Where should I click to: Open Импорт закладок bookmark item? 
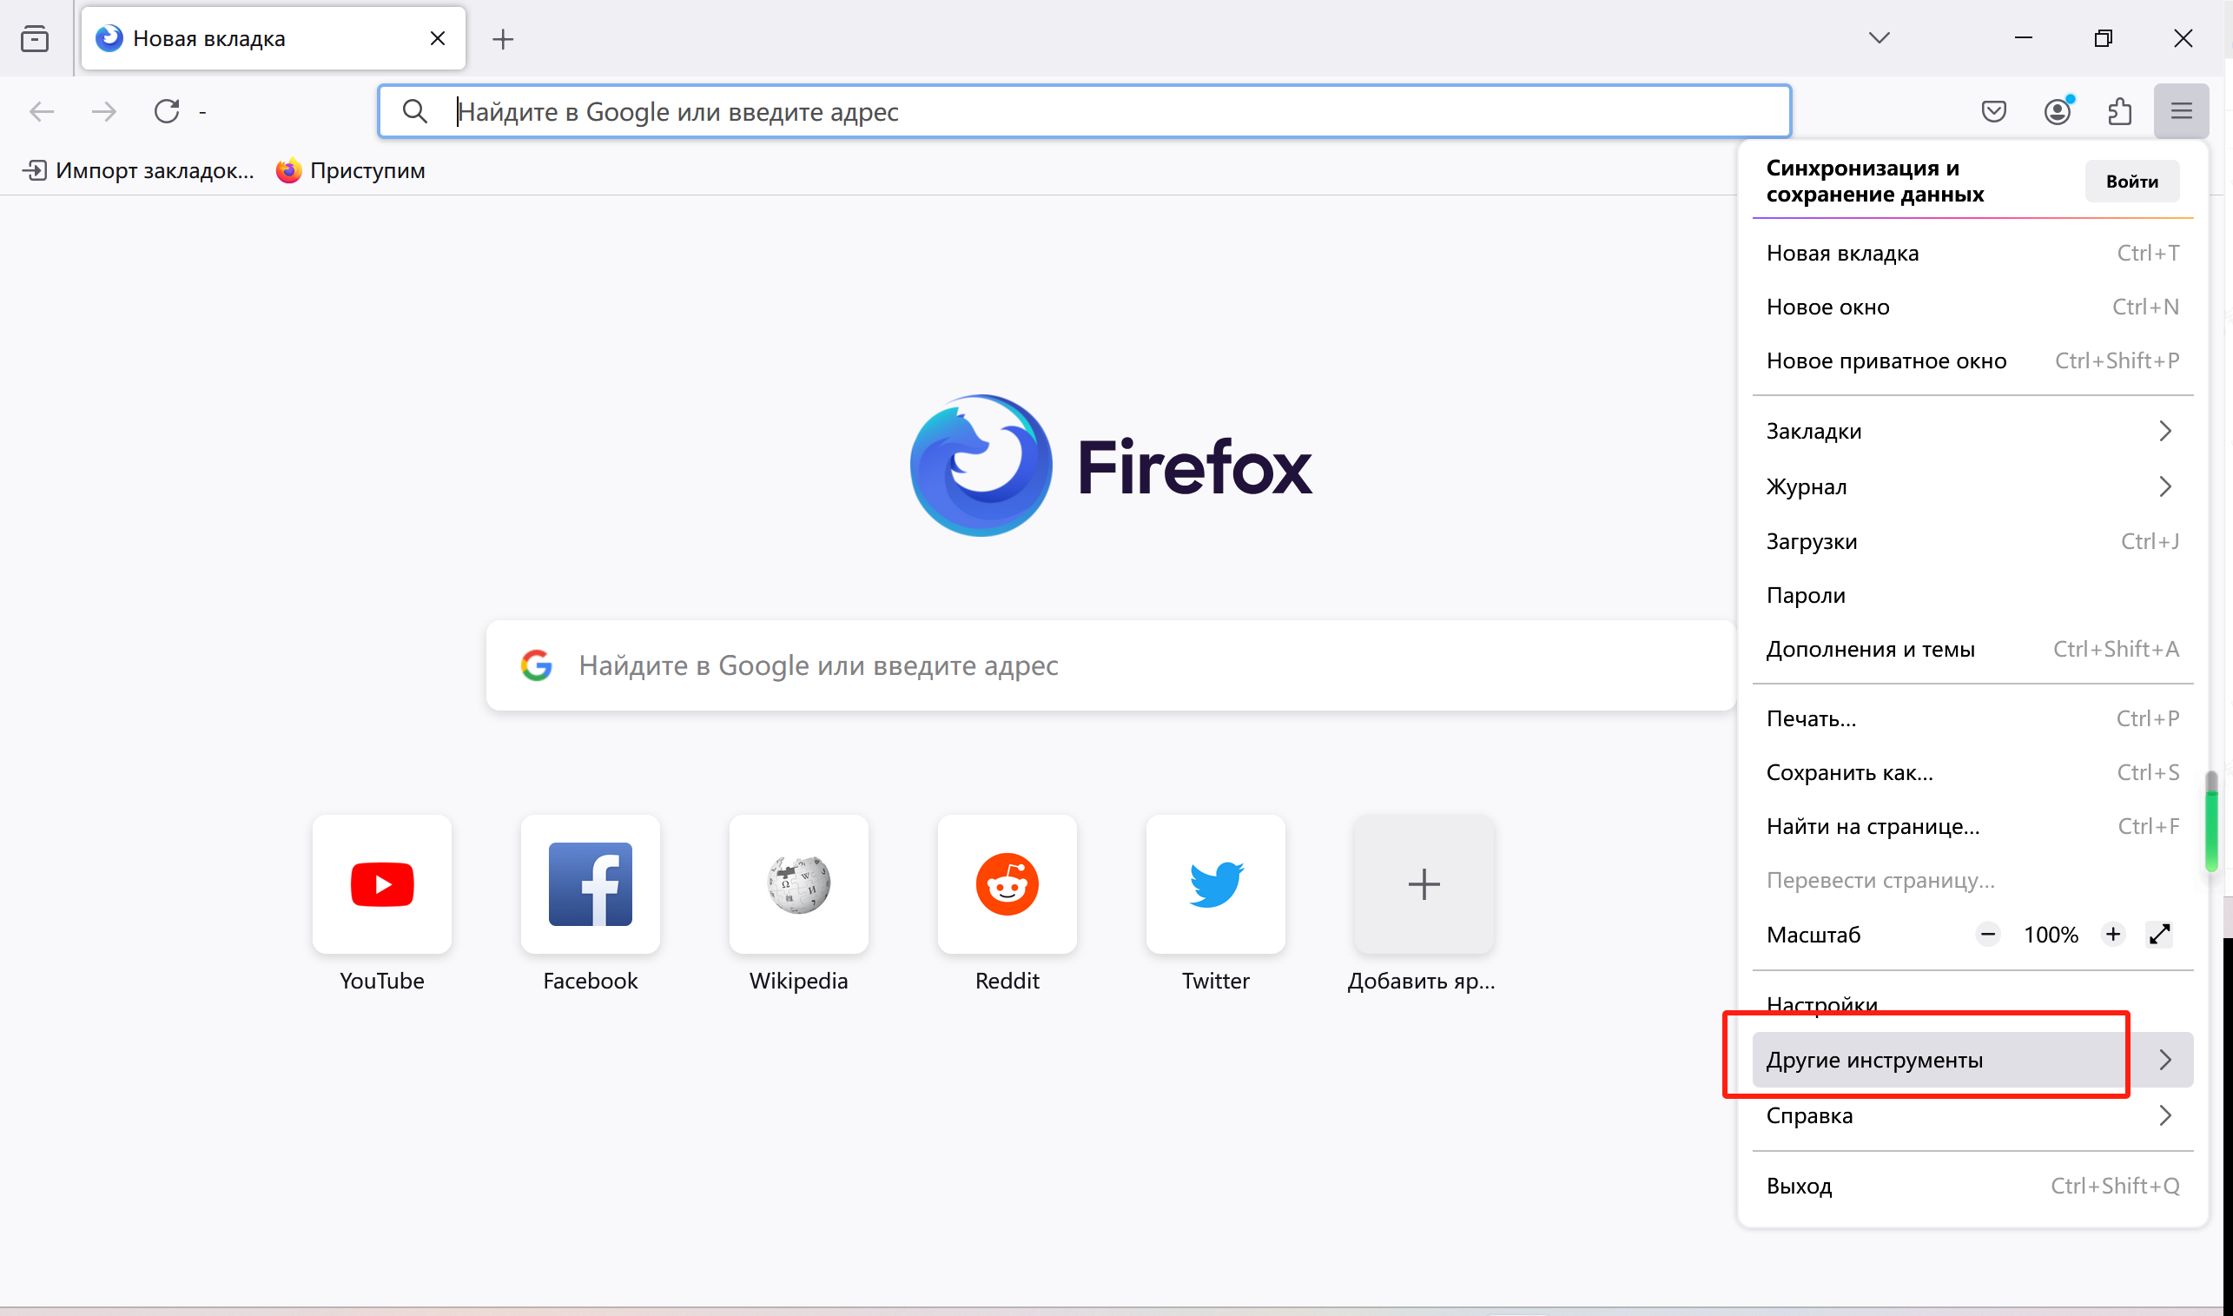(x=137, y=170)
